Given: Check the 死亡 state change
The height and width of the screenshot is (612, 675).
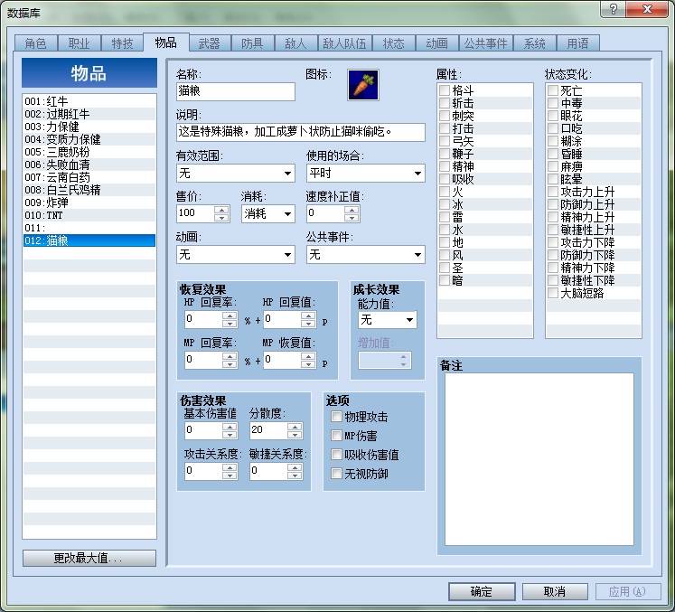Looking at the screenshot, I should (x=553, y=90).
